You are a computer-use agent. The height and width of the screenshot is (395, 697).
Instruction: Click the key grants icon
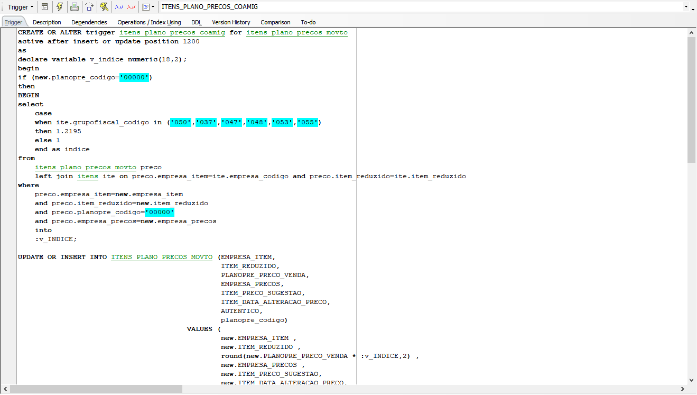(104, 7)
